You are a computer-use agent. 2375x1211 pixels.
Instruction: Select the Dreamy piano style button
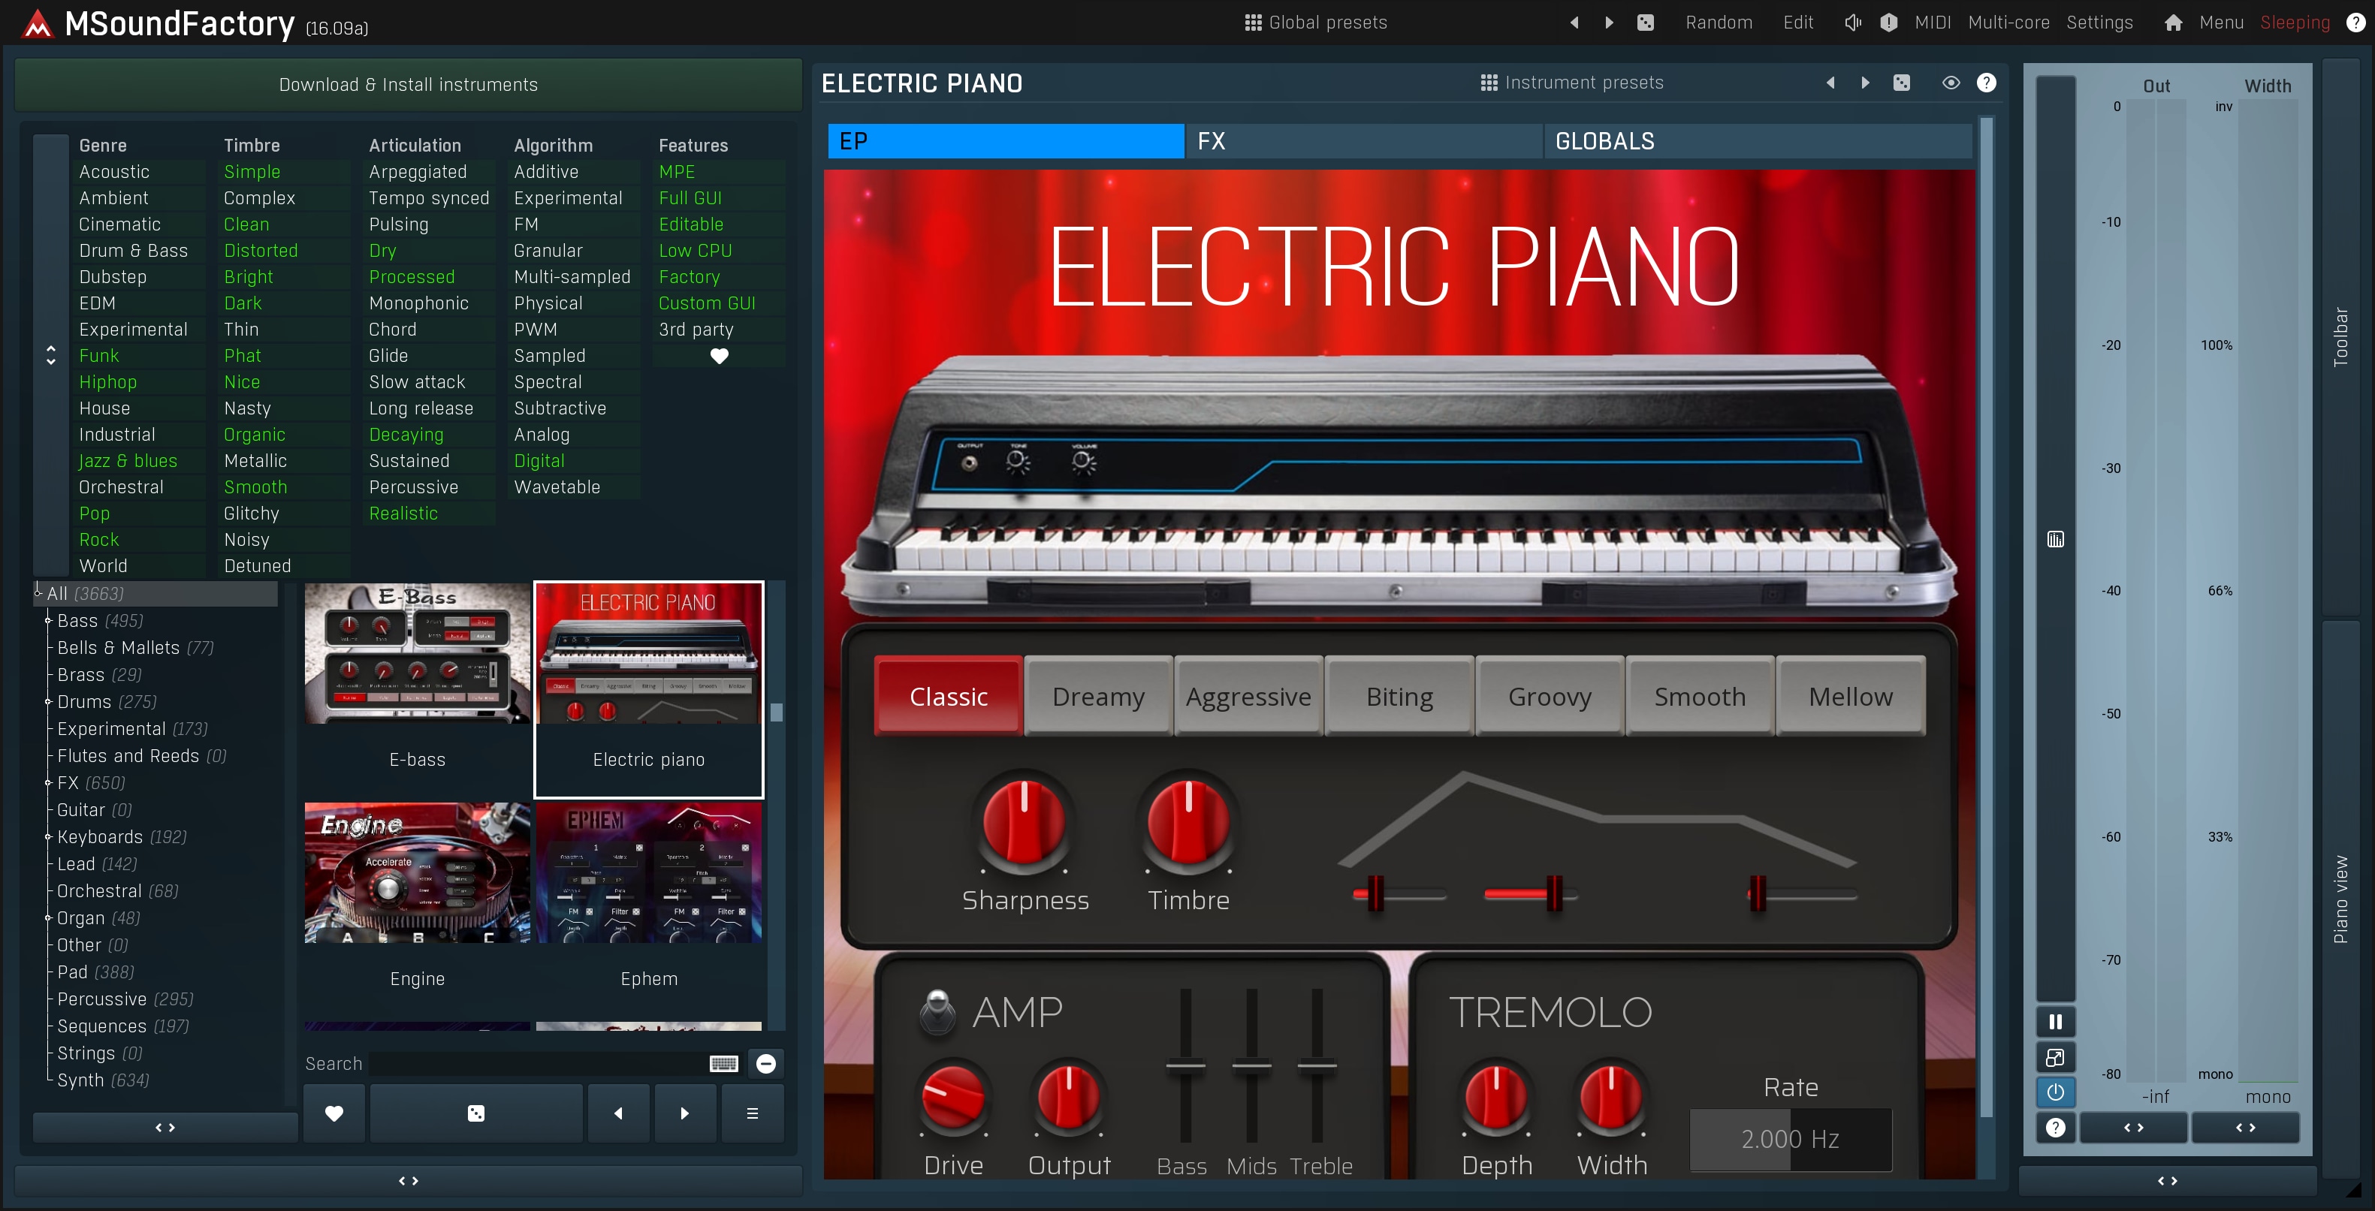1098,697
